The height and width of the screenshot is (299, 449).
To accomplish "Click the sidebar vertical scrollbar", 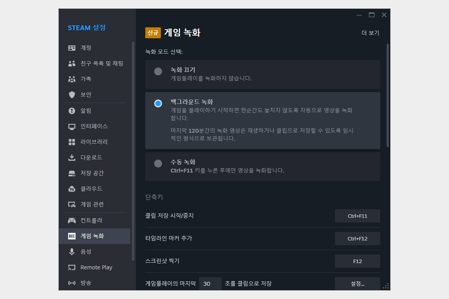I will click(133, 151).
